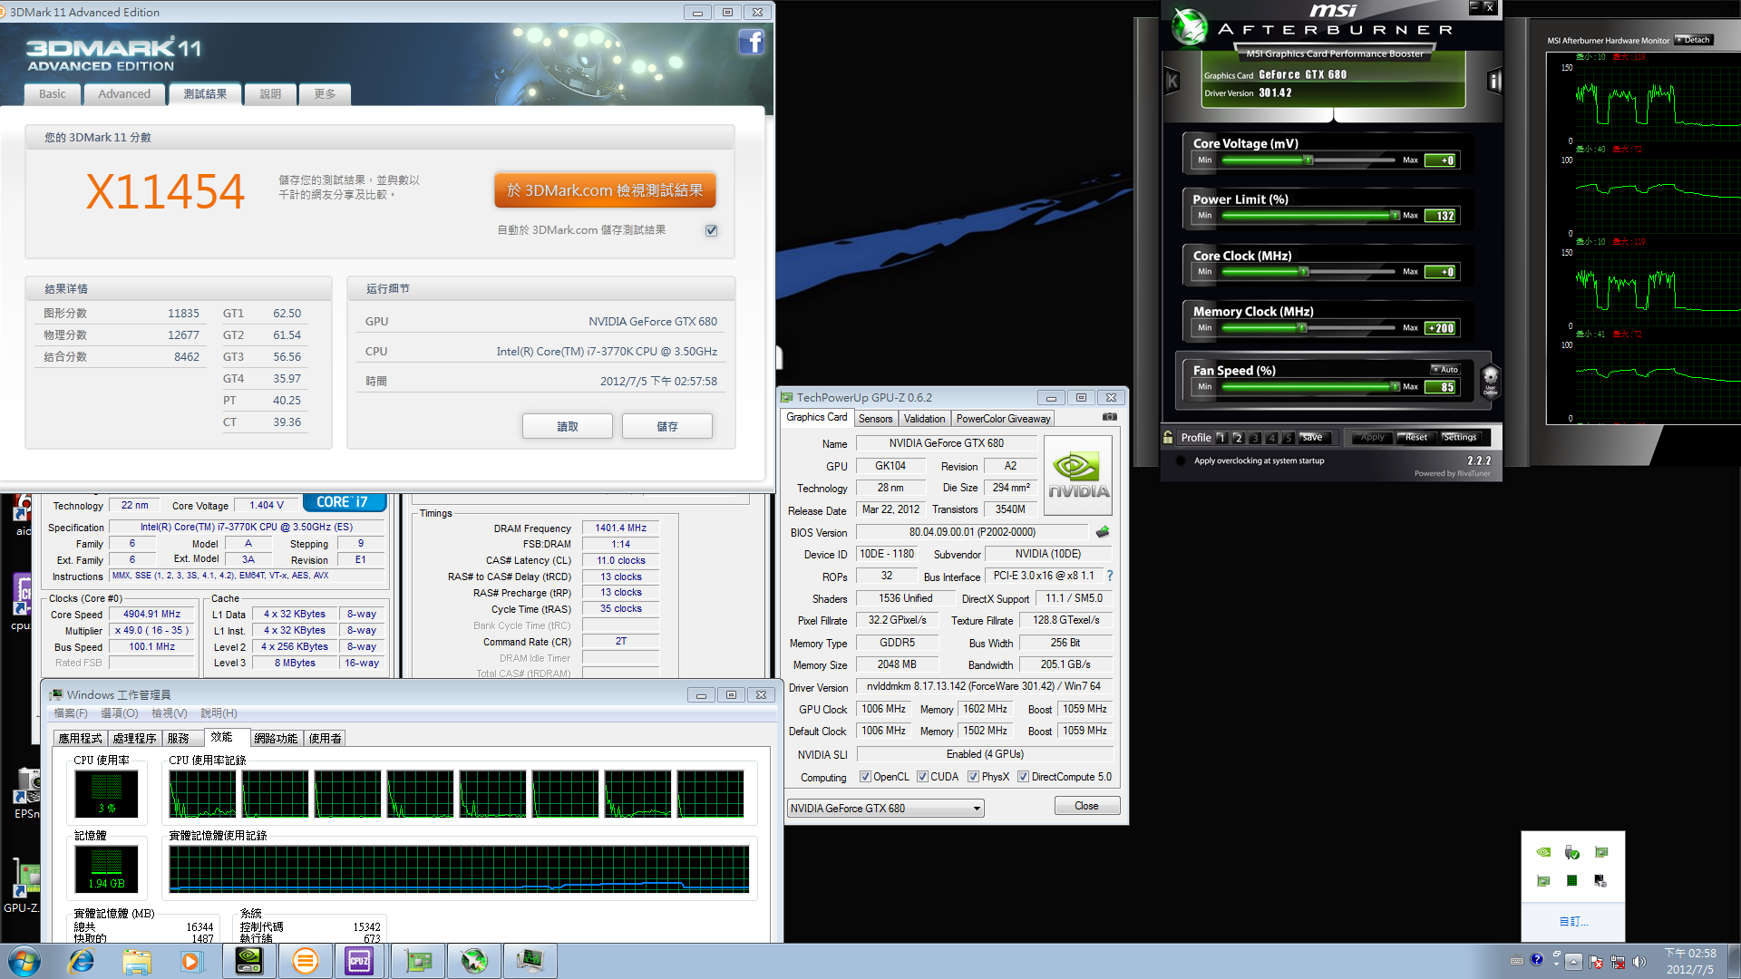Click the User Define fan gear icon

1490,380
